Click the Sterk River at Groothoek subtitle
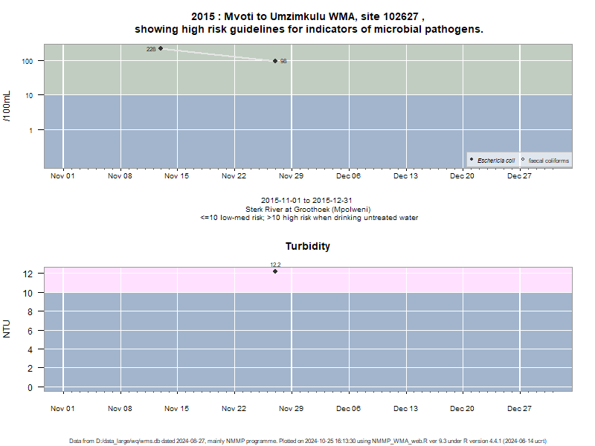 pyautogui.click(x=308, y=210)
